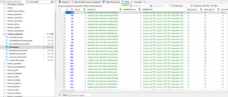
Task: Click the green key icon on soap_type_id column
Action: 201,10
